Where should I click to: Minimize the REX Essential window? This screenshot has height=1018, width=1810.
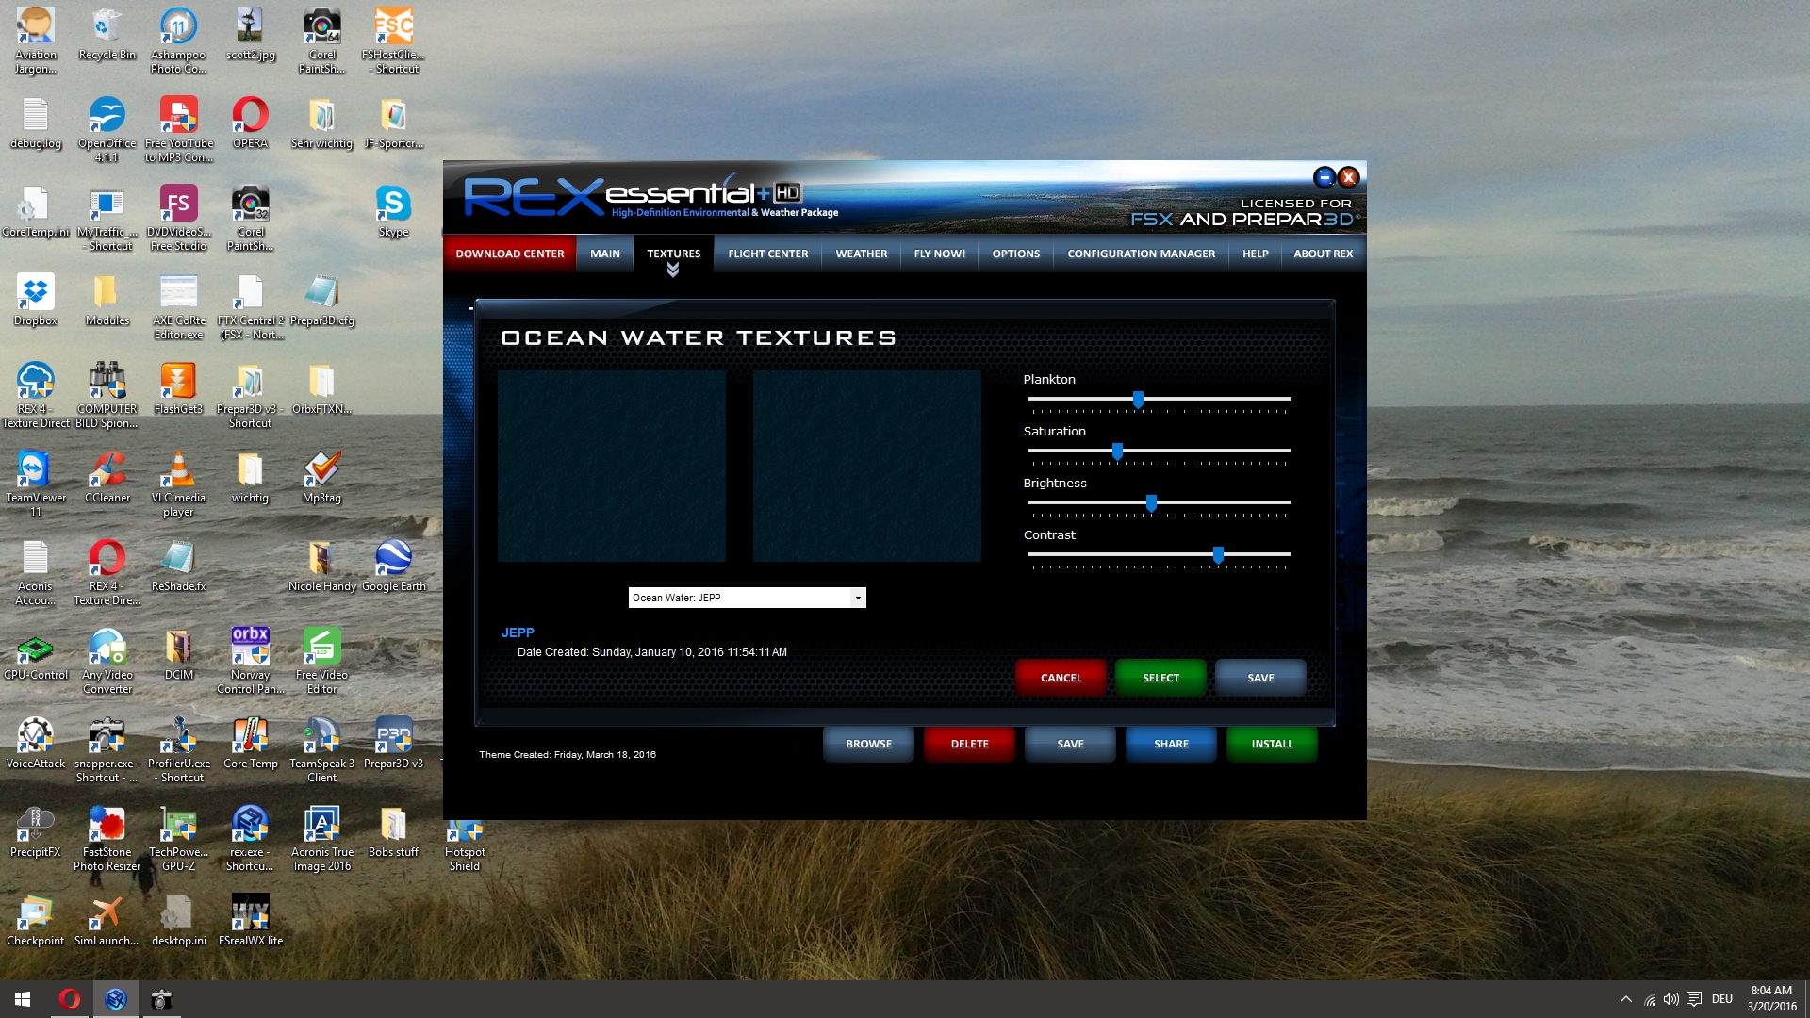point(1324,177)
